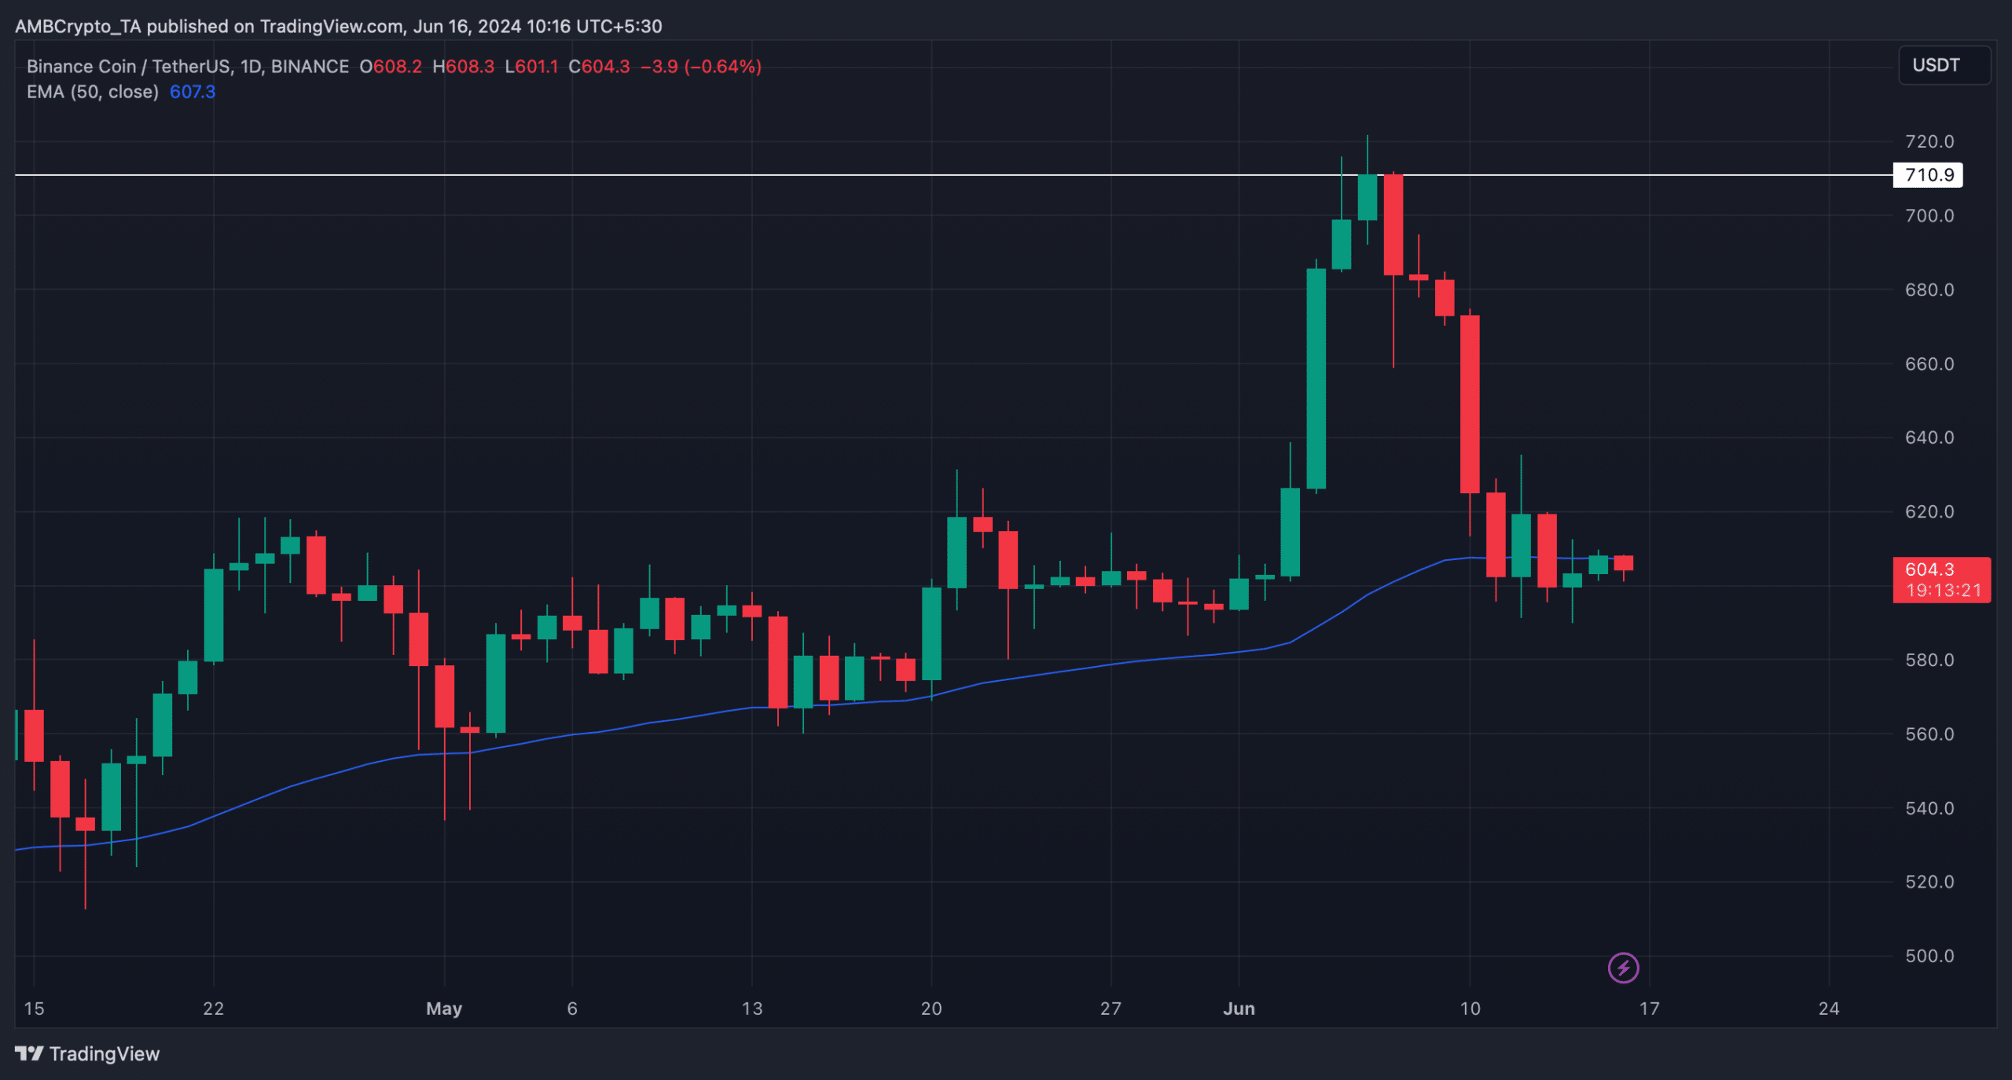Click the low value L601.1
2012x1080 pixels.
pyautogui.click(x=531, y=66)
